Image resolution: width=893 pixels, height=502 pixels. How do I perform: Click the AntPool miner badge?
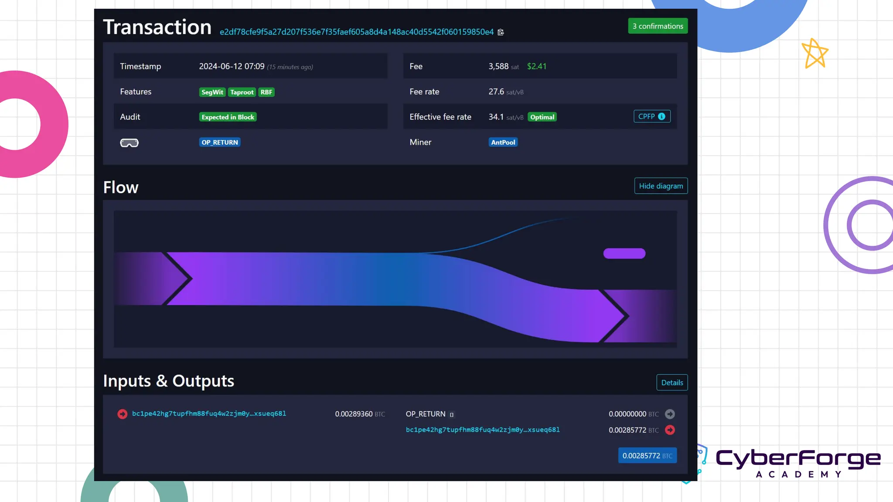(x=503, y=142)
